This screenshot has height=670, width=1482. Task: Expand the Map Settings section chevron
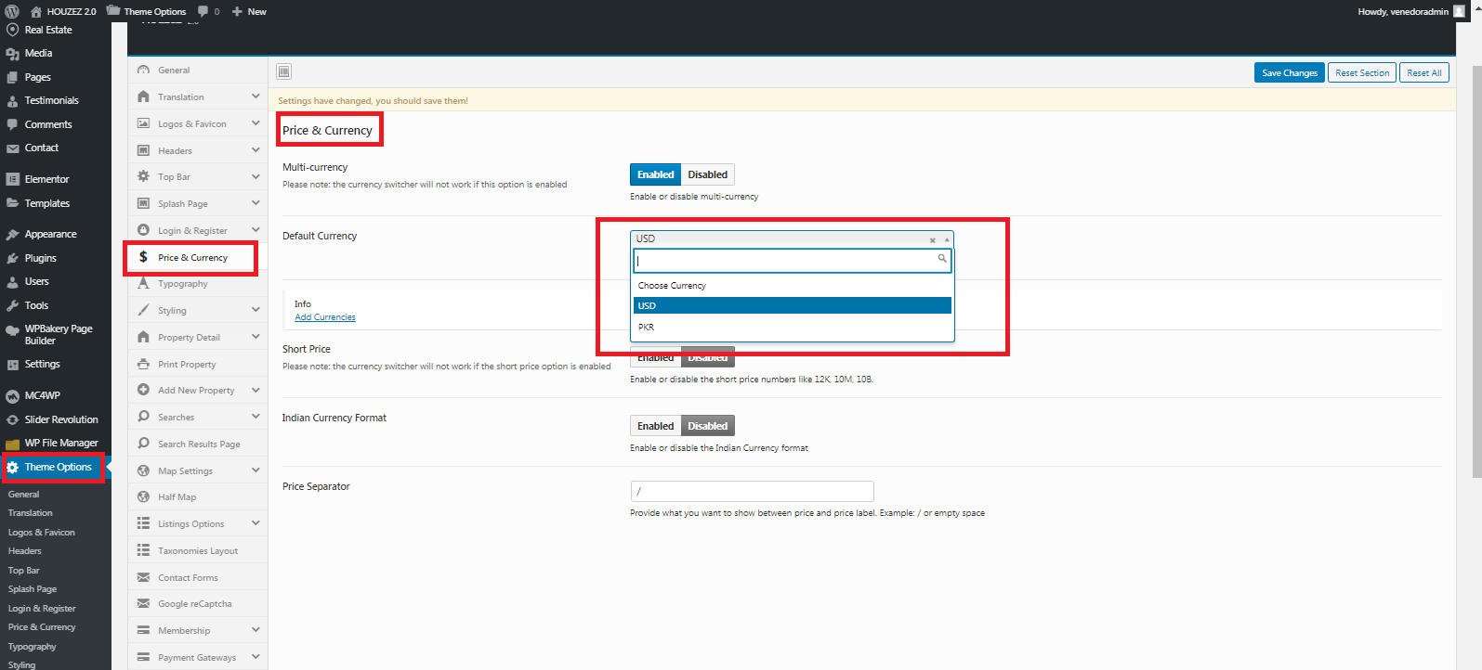click(256, 470)
